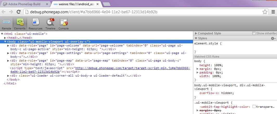
Task: Collapse the Styles section
Action: [x=196, y=38]
